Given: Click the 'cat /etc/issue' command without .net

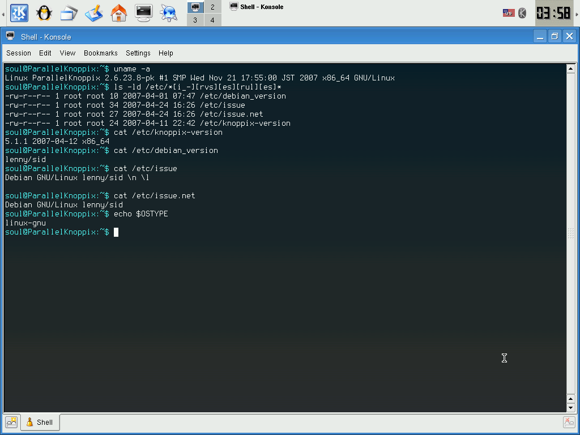Looking at the screenshot, I should (146, 169).
